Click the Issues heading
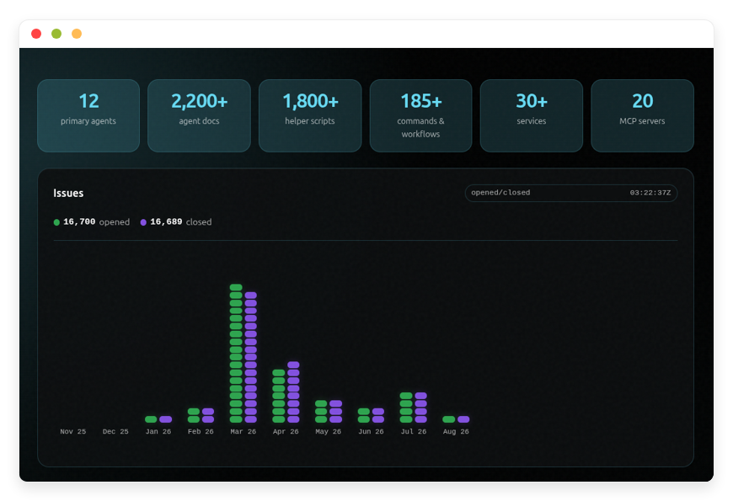This screenshot has width=733, height=501. point(68,193)
